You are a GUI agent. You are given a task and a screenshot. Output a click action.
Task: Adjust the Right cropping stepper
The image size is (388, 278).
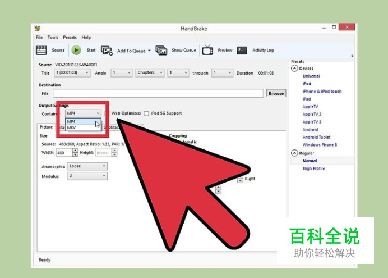click(x=240, y=179)
